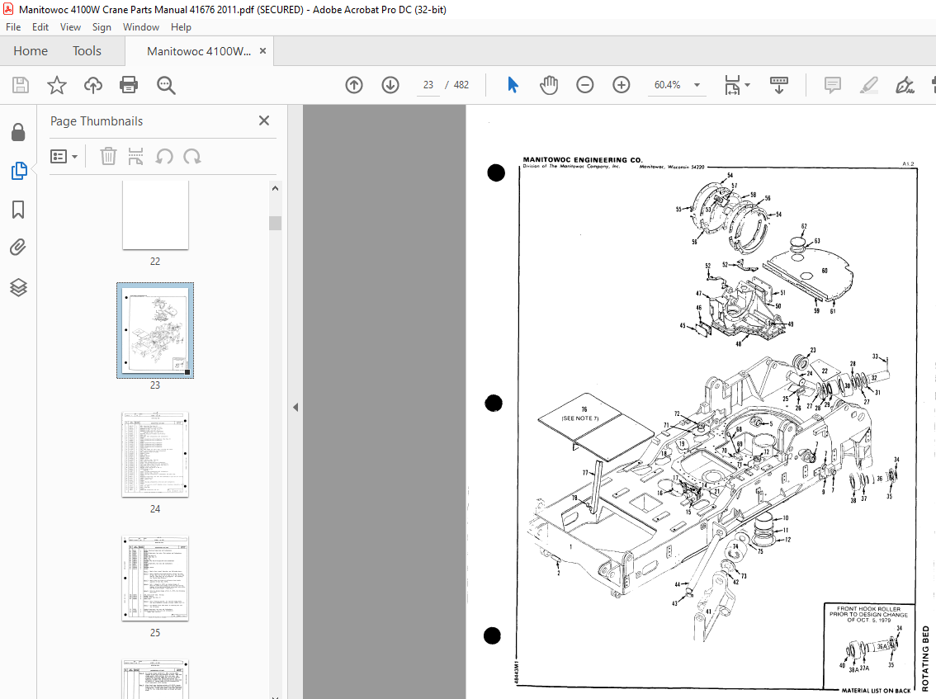Image resolution: width=936 pixels, height=699 pixels.
Task: Click the Print pages thumbnail icon
Action: pos(135,157)
